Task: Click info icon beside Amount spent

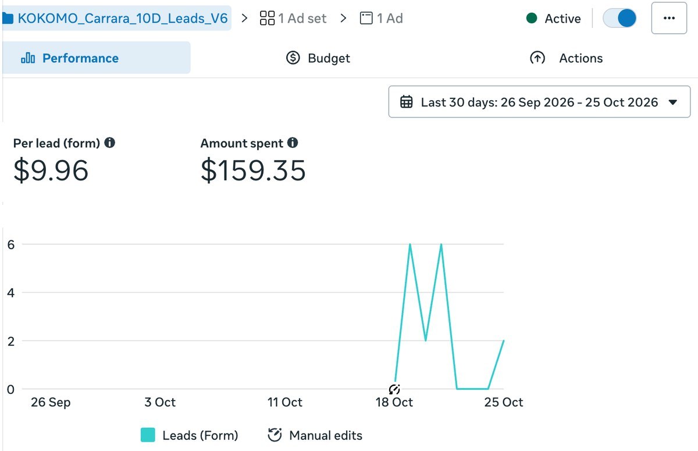Action: point(293,143)
